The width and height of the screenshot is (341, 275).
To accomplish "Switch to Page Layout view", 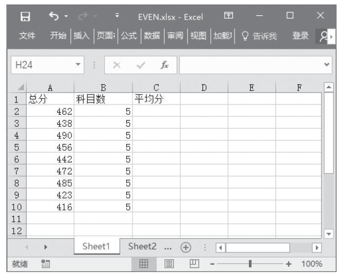I will pyautogui.click(x=170, y=264).
